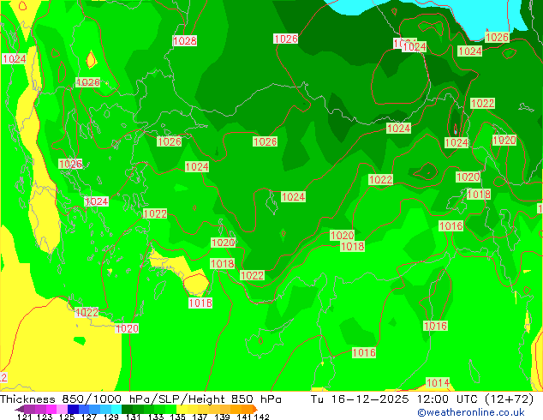543x420 pixels.
Task: Click the 'Thickness 850/1000 hPa/SLP/Height 850 hPa' title
Action: [x=140, y=399]
